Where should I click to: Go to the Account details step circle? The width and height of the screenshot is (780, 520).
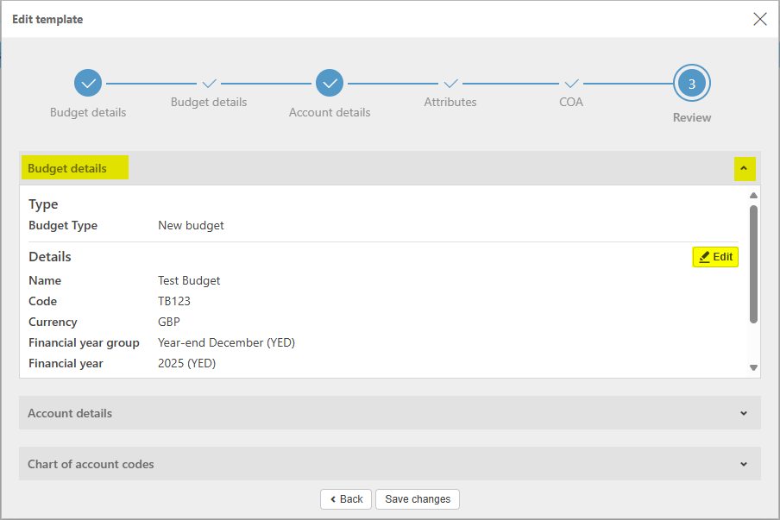pyautogui.click(x=330, y=84)
